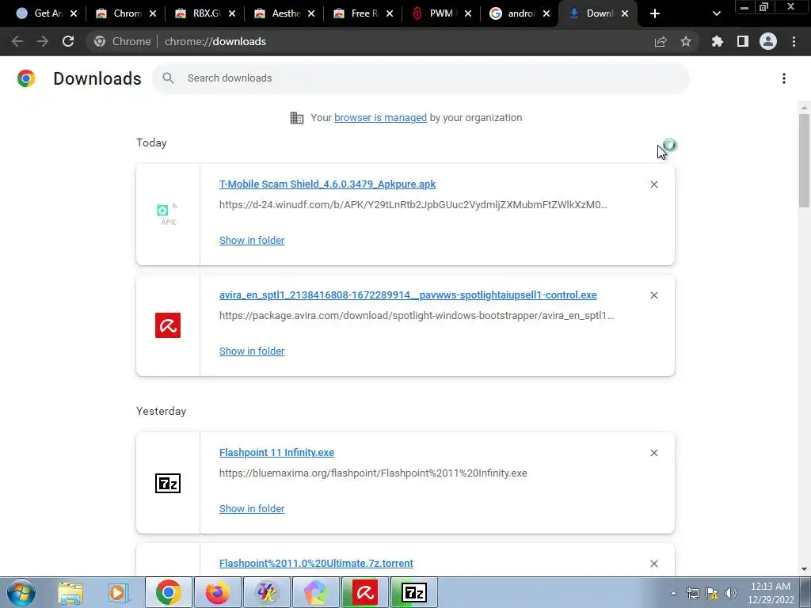Image resolution: width=811 pixels, height=608 pixels.
Task: Click the winudf.com source URL text
Action: (413, 205)
